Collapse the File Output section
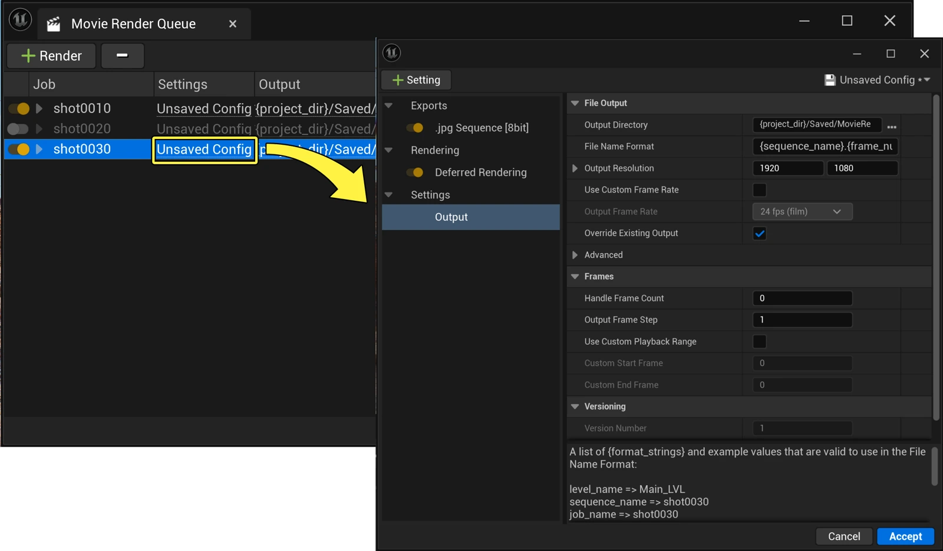Image resolution: width=943 pixels, height=551 pixels. (x=575, y=103)
